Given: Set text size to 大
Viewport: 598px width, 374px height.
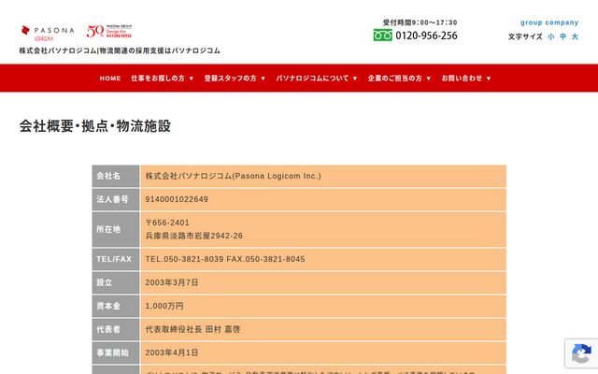Looking at the screenshot, I should pyautogui.click(x=575, y=36).
